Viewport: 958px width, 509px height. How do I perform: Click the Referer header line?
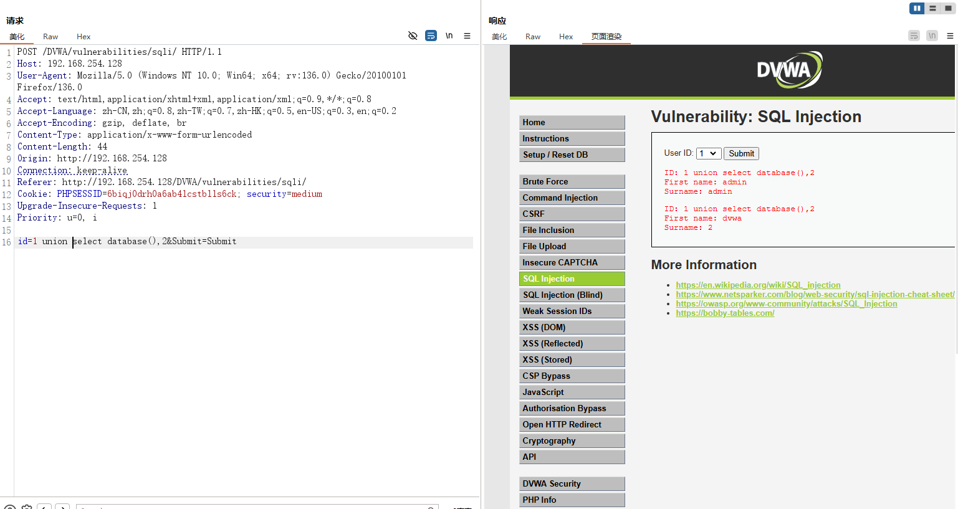(162, 183)
